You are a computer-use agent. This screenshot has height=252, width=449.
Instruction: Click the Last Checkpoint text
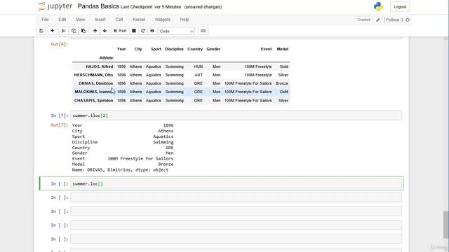(x=151, y=7)
